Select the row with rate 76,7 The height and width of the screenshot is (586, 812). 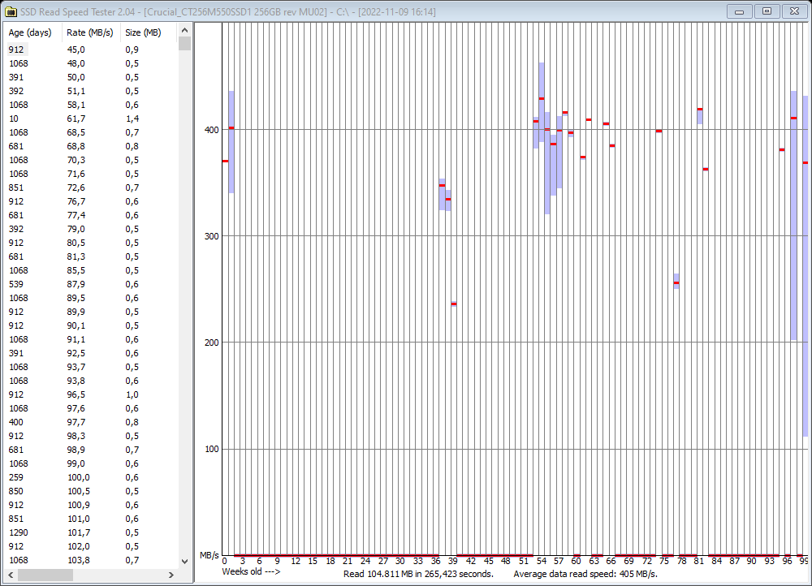(91, 201)
